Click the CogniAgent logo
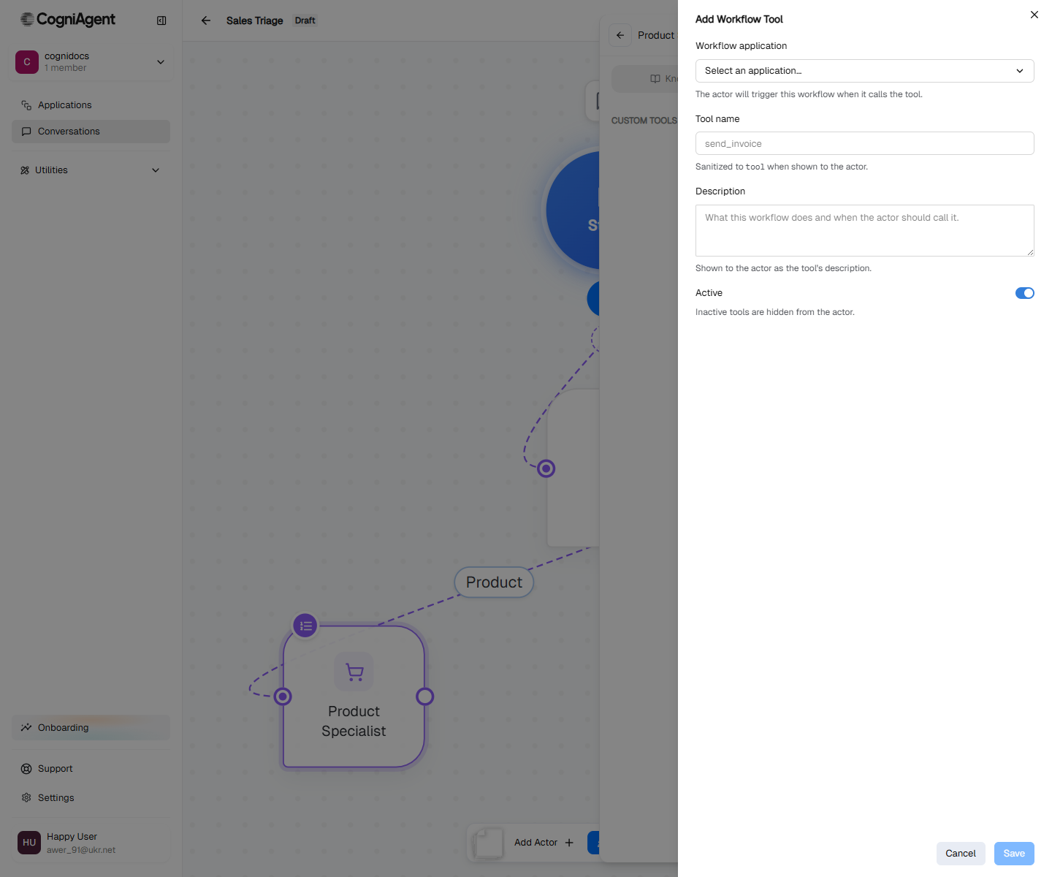This screenshot has height=877, width=1052. click(x=68, y=20)
